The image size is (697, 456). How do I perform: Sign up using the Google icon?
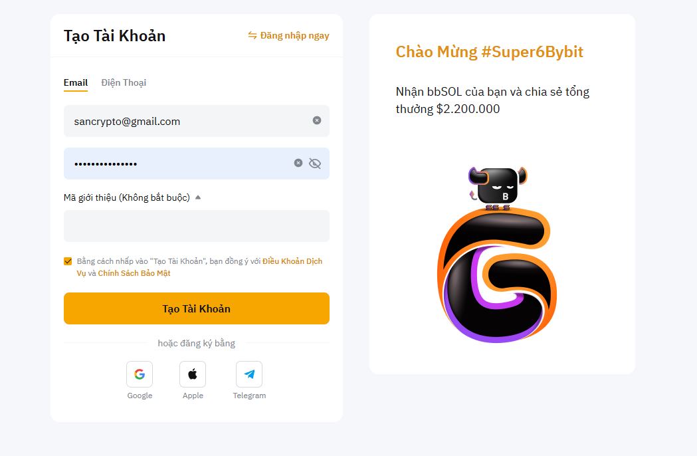point(140,374)
